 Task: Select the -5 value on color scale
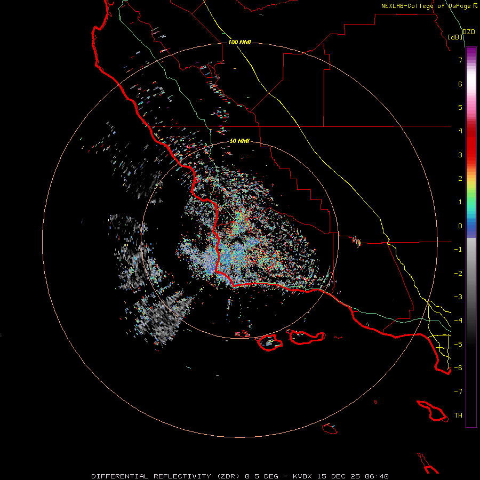[x=458, y=344]
